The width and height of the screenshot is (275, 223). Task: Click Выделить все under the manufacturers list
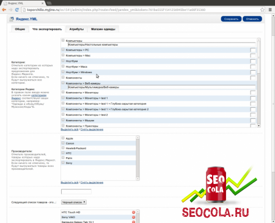click(70, 182)
